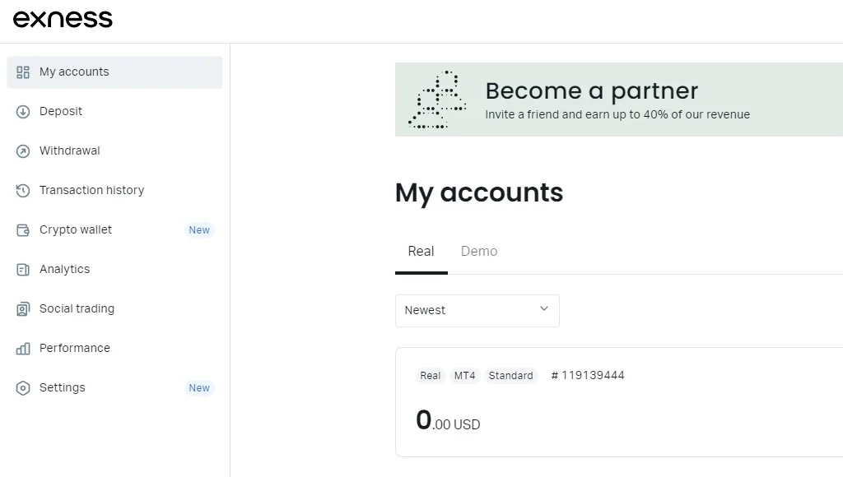Open the Transaction history page
Image resolution: width=843 pixels, height=477 pixels.
tap(91, 191)
